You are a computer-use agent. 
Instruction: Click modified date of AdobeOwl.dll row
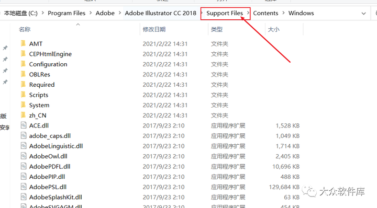point(163,156)
